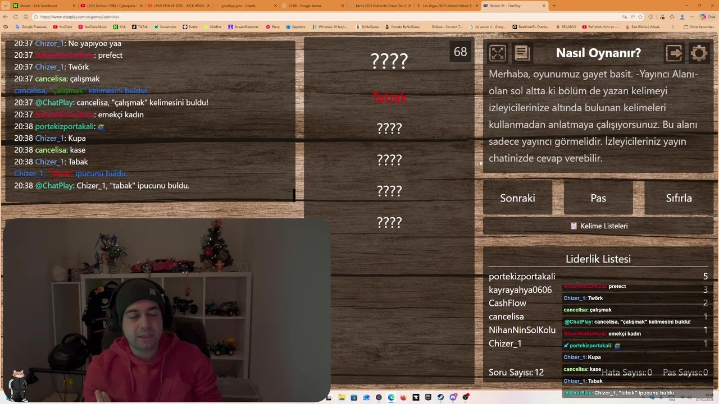Screen dimensions: 719x404
Task: Switch to 01:00 - Google Arama tab
Action: (x=312, y=6)
